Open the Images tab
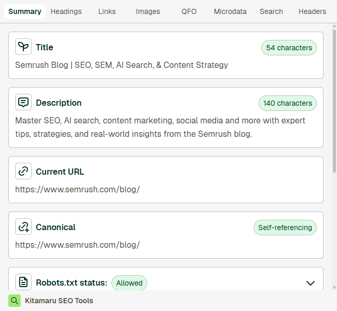This screenshot has width=337, height=311. coord(148,11)
